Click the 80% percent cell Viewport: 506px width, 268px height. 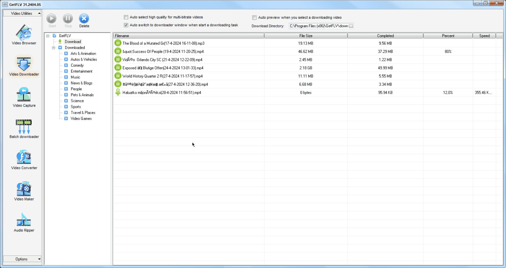[448, 51]
